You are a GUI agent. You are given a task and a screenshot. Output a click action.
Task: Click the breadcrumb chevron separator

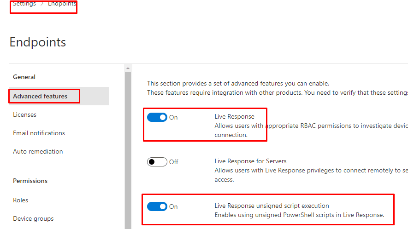tap(42, 4)
